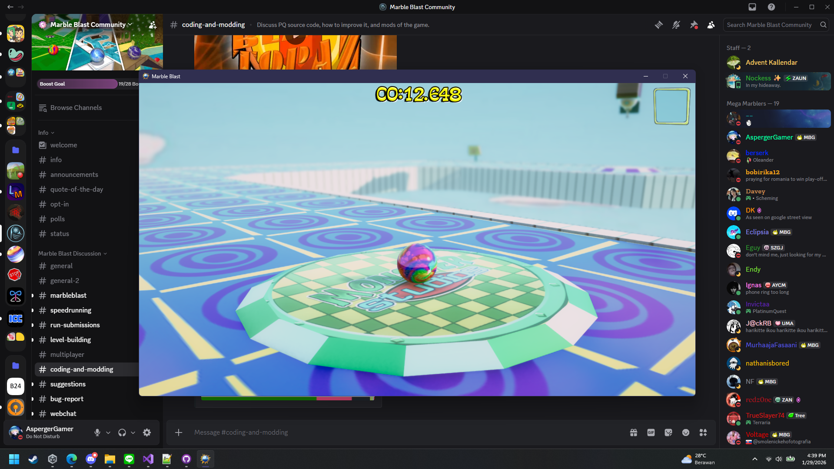Toggle notification settings bell in header
Image resolution: width=834 pixels, height=469 pixels.
(x=676, y=25)
